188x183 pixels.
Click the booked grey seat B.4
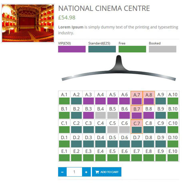100,113
